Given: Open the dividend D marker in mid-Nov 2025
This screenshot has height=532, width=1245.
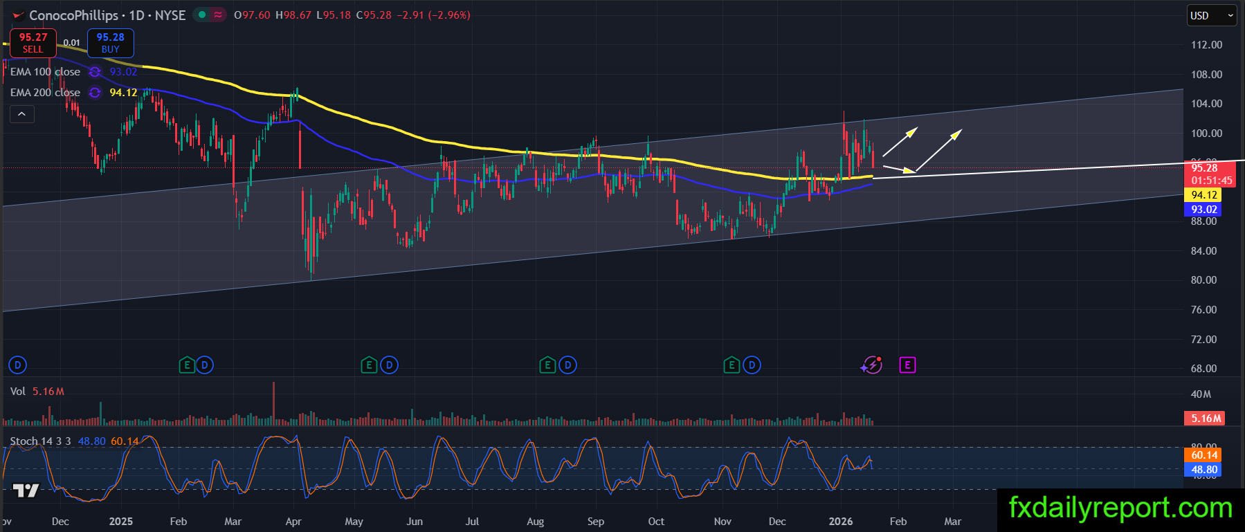Looking at the screenshot, I should pos(752,365).
